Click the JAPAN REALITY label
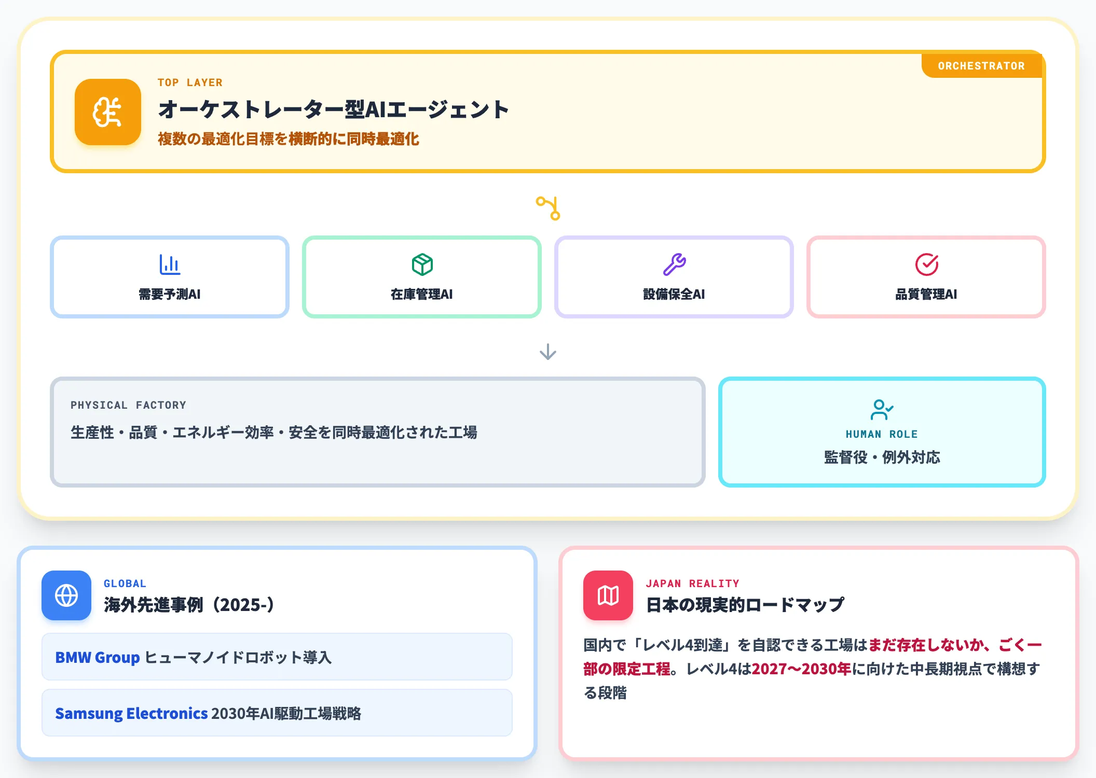The width and height of the screenshot is (1096, 778). click(692, 584)
